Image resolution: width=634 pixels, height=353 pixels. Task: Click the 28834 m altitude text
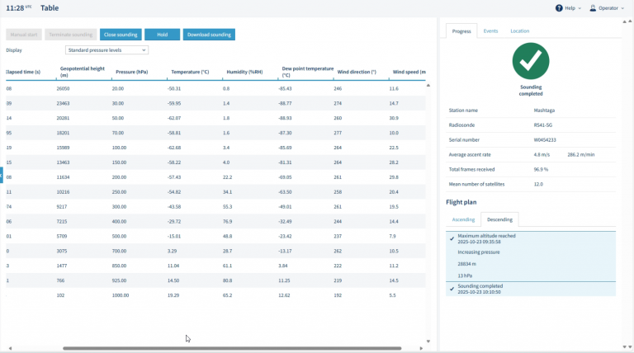click(x=467, y=264)
